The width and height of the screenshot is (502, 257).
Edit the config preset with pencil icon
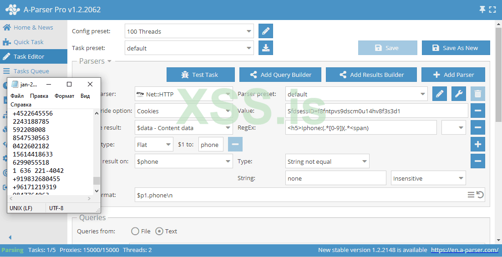266,31
